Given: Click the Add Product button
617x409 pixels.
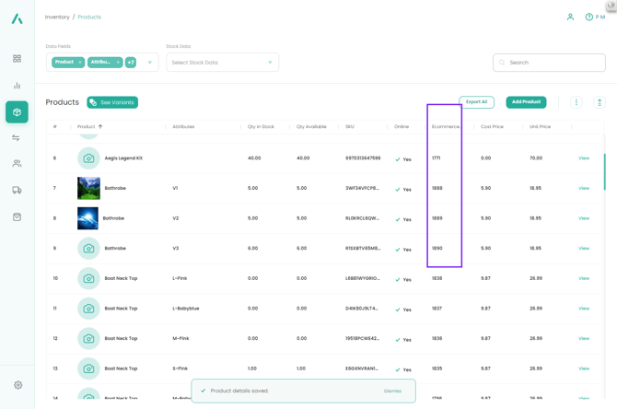Looking at the screenshot, I should pyautogui.click(x=526, y=102).
